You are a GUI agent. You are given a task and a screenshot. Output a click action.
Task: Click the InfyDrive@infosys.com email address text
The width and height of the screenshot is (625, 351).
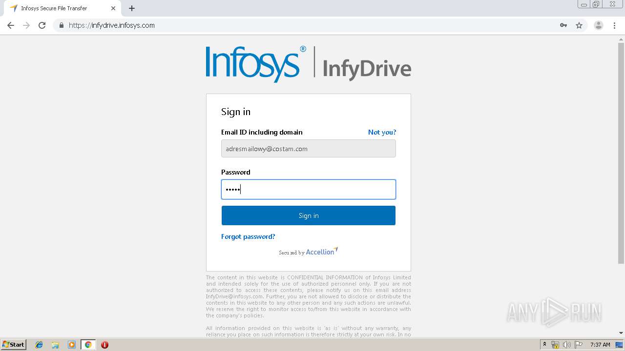click(235, 296)
